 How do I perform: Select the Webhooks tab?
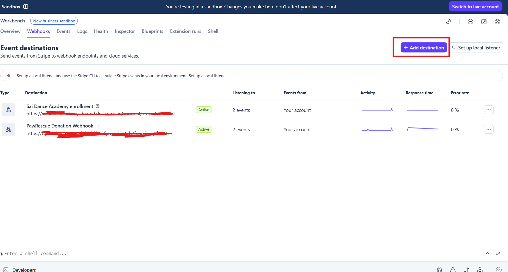coord(39,31)
